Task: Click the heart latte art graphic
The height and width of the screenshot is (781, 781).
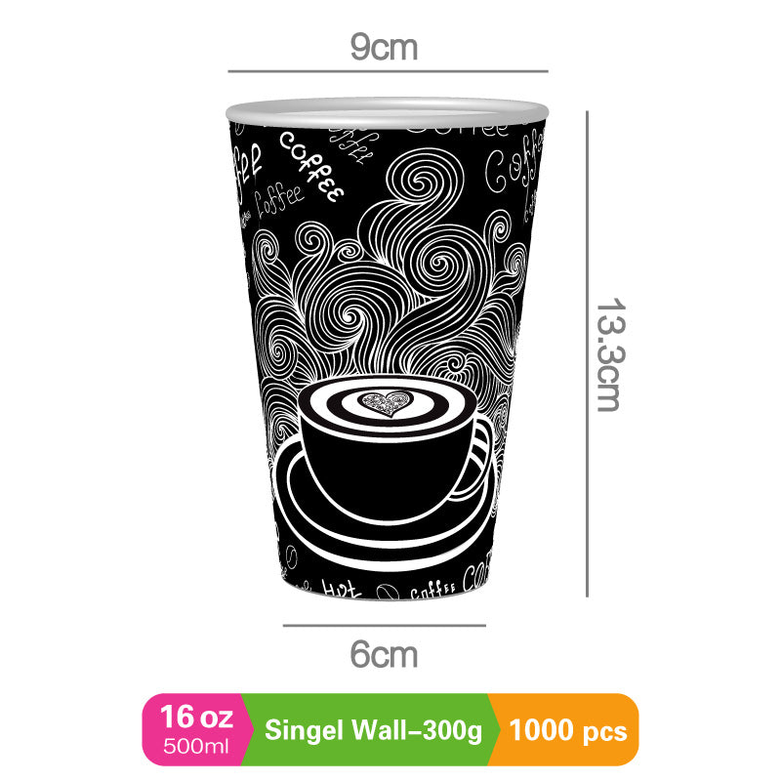Action: 387,403
